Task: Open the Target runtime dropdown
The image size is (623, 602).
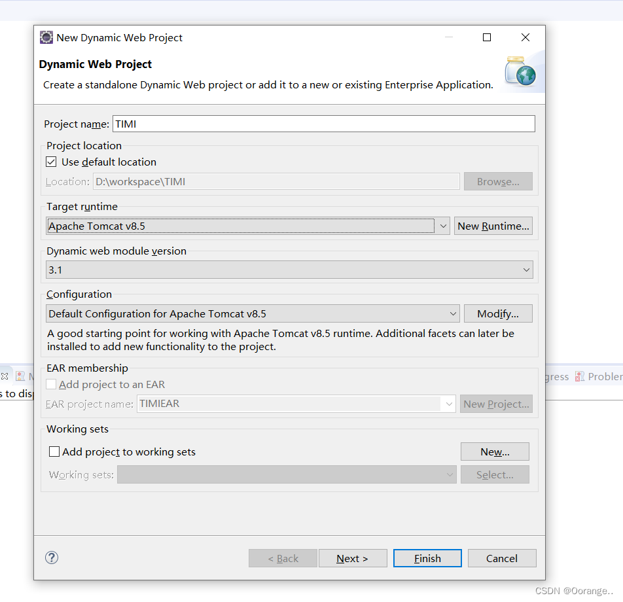Action: (248, 226)
